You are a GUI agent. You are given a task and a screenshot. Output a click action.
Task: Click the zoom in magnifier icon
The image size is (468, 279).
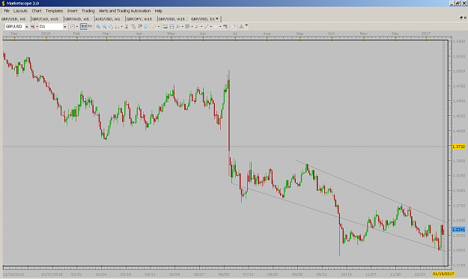[x=98, y=26]
